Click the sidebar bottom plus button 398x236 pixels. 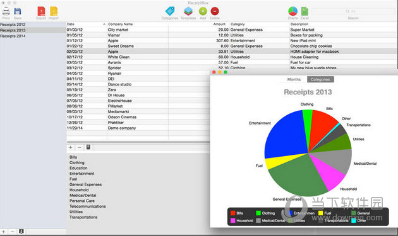pyautogui.click(x=4, y=232)
